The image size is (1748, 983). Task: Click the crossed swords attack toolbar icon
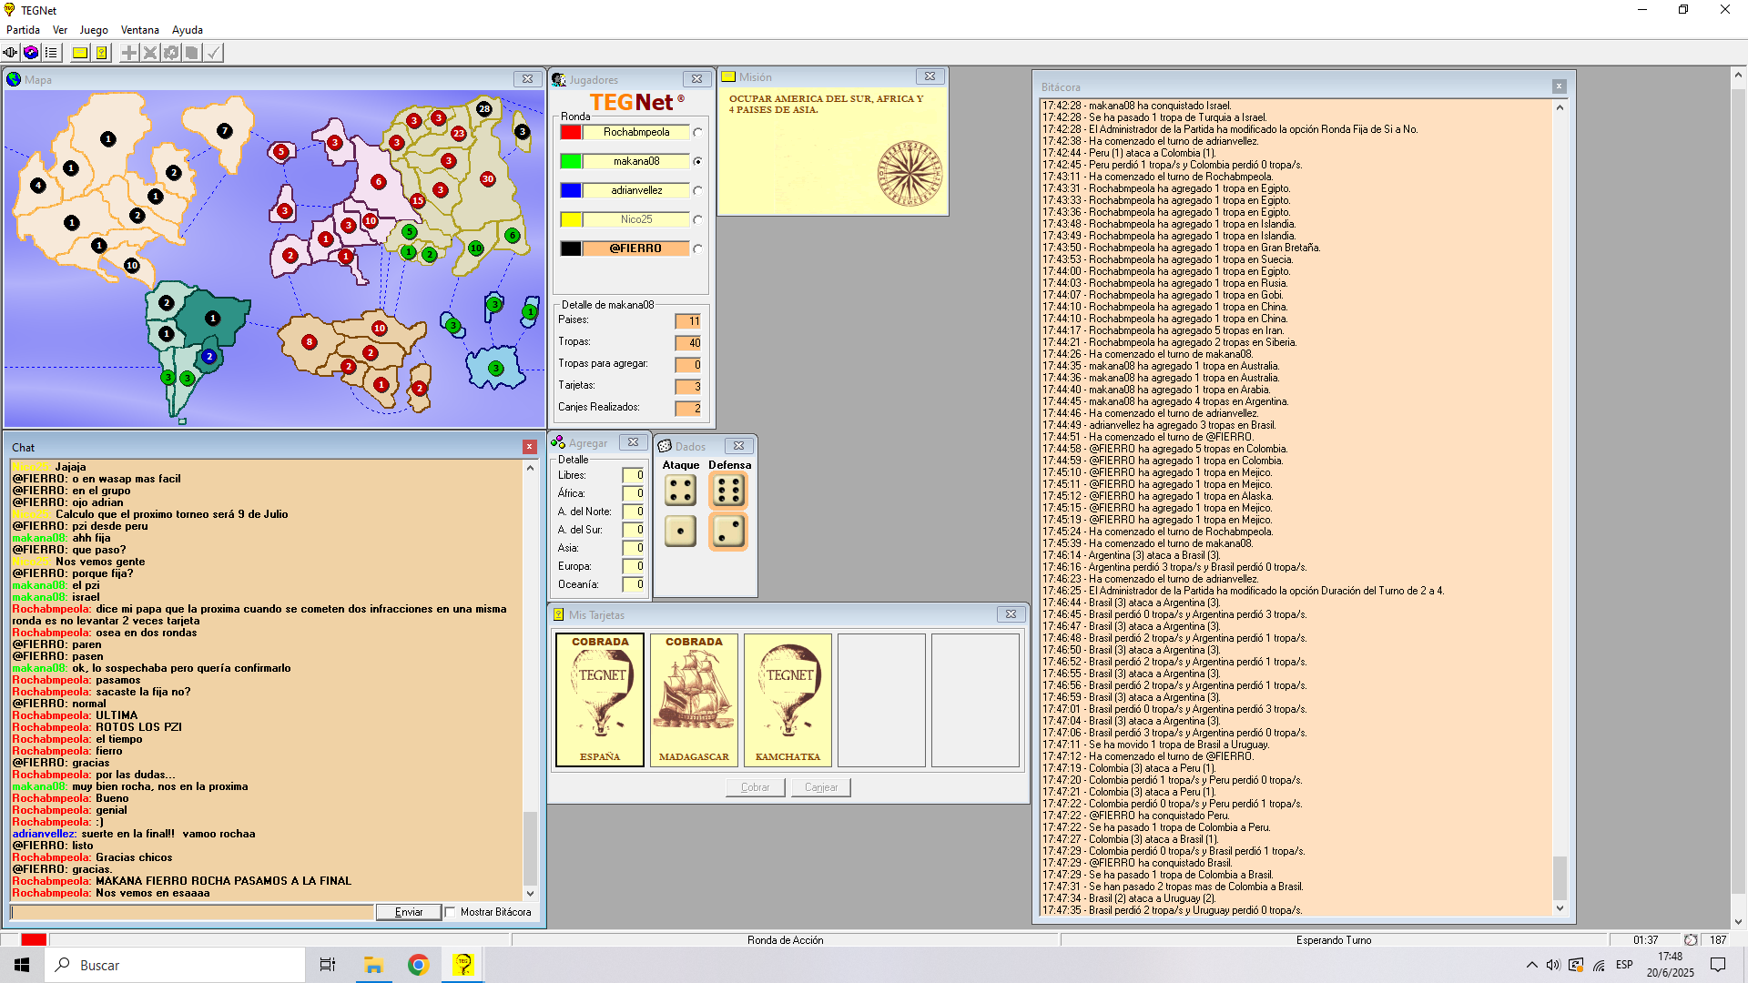click(x=150, y=53)
